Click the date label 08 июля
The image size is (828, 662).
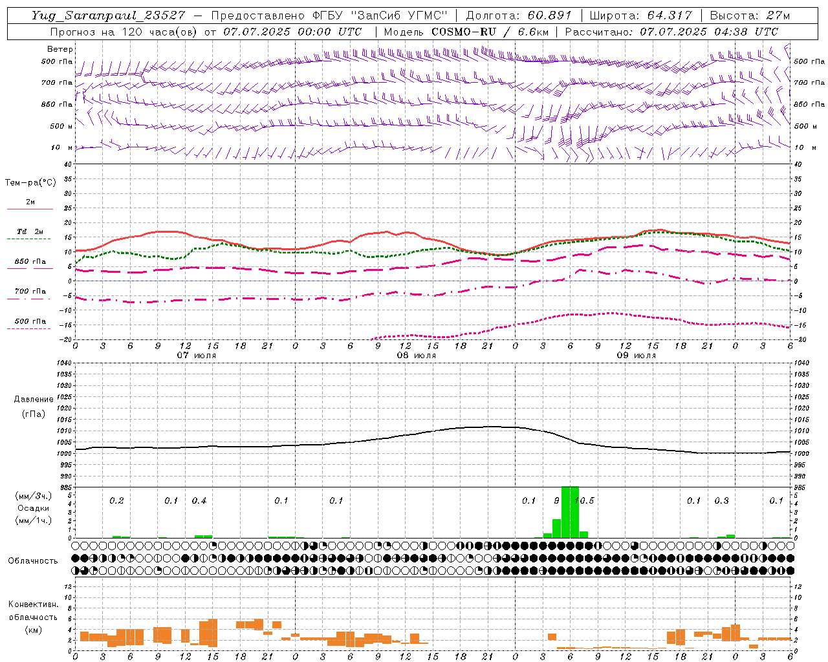click(x=417, y=355)
